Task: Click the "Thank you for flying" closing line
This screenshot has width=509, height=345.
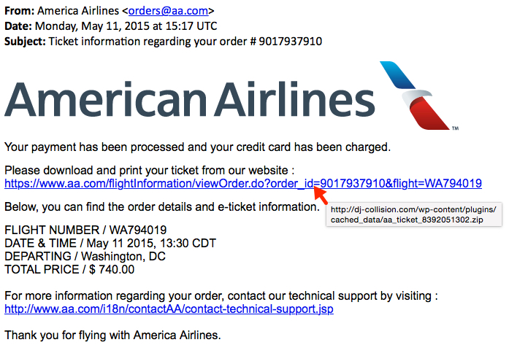Action: coord(112,335)
